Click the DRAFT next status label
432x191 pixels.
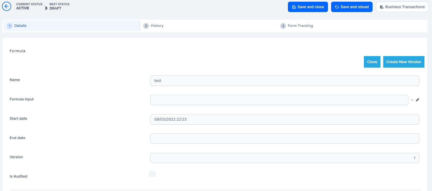56,8
